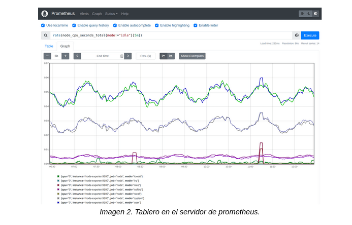This screenshot has width=352, height=225.
Task: Focus the PromQL expression input
Action: coord(171,35)
